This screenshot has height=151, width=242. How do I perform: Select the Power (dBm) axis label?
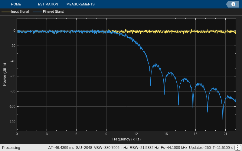5,74
